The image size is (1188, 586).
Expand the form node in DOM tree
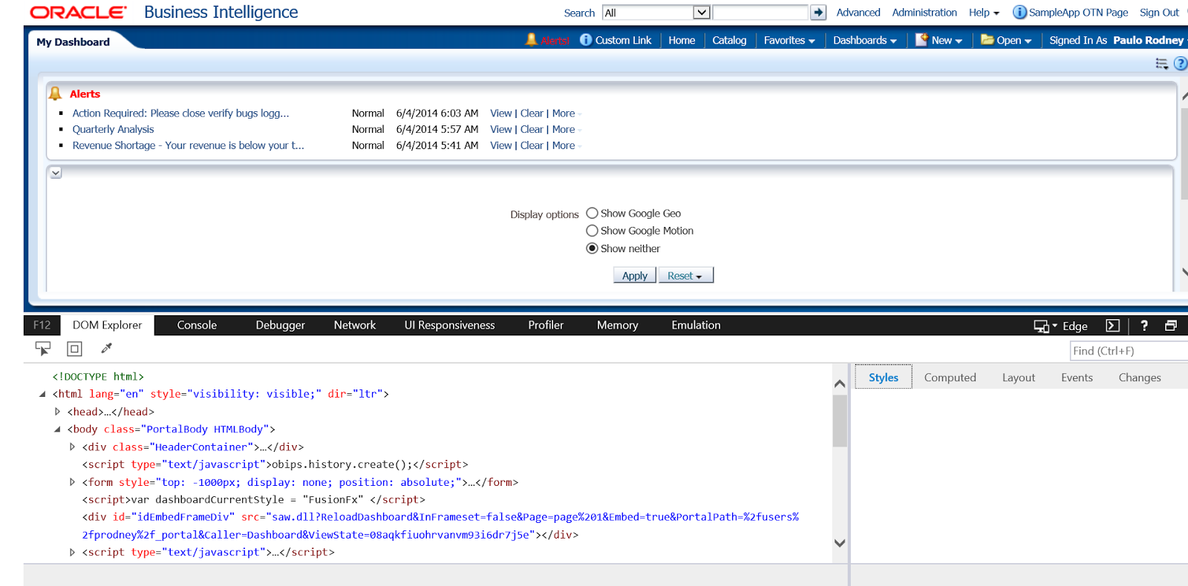coord(72,482)
